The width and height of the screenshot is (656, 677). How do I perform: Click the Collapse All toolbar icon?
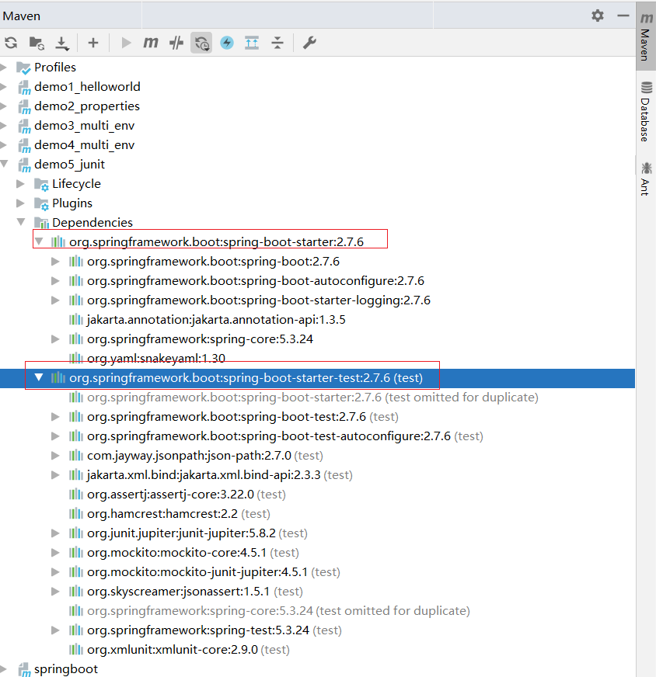coord(277,43)
